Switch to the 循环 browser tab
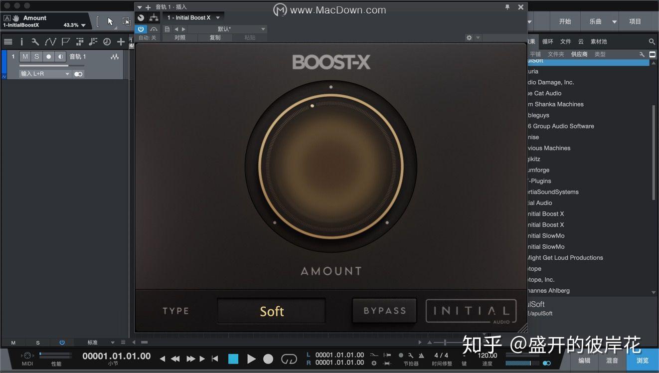Screen dimensions: 659x373 coord(547,42)
